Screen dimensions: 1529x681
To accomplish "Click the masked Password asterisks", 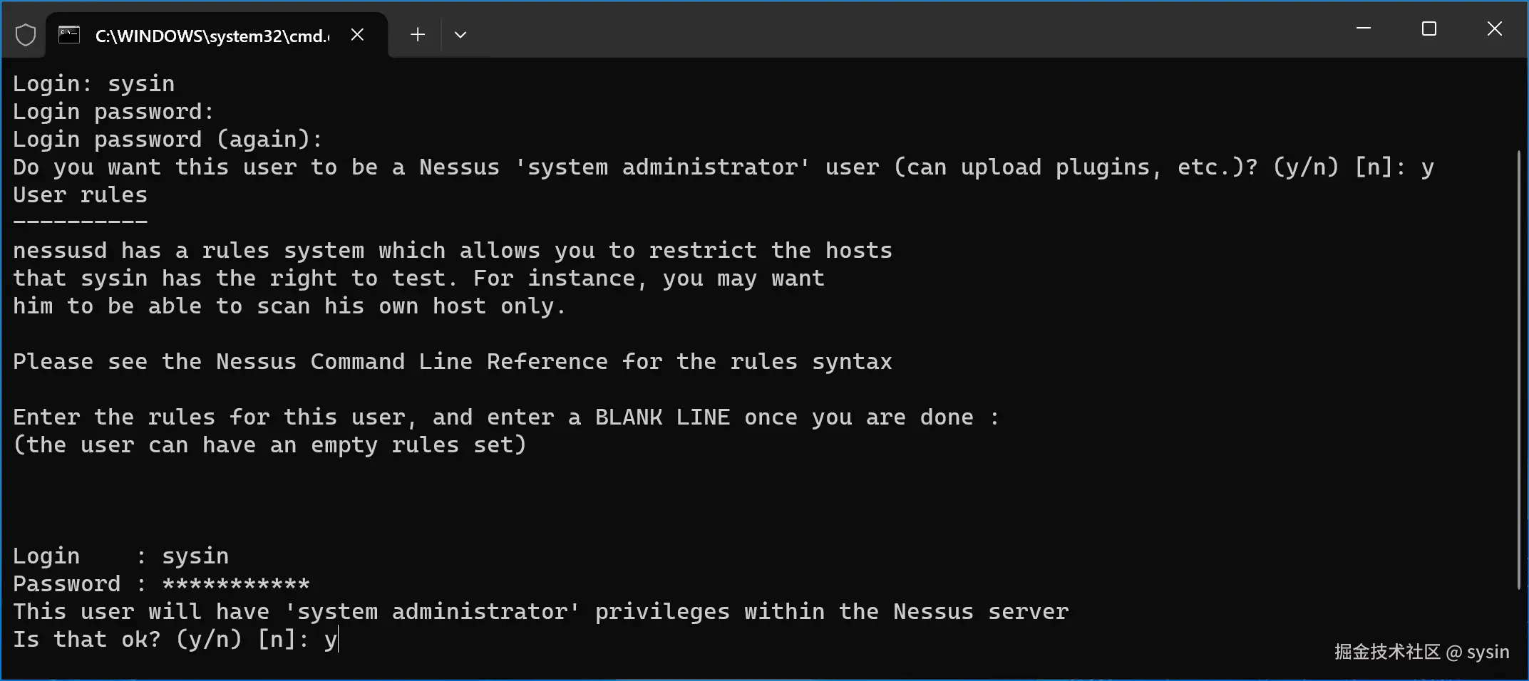I will [x=236, y=584].
